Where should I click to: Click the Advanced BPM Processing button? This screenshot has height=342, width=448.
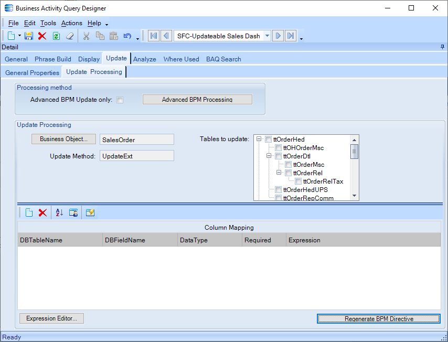(x=197, y=100)
